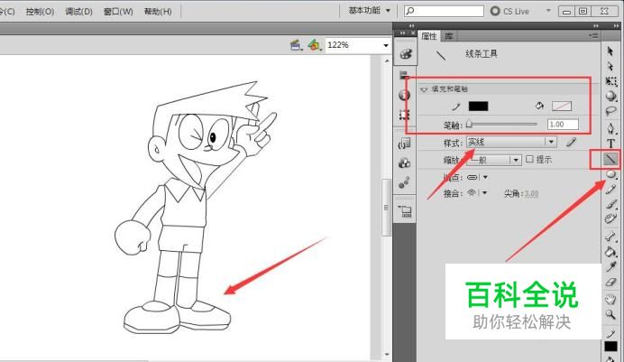Click stage scrollbar up arrow
This screenshot has height=362, width=624.
click(x=387, y=60)
